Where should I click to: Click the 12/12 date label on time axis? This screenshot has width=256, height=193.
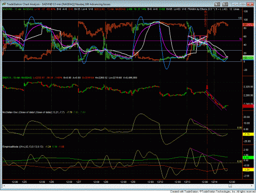160,182
